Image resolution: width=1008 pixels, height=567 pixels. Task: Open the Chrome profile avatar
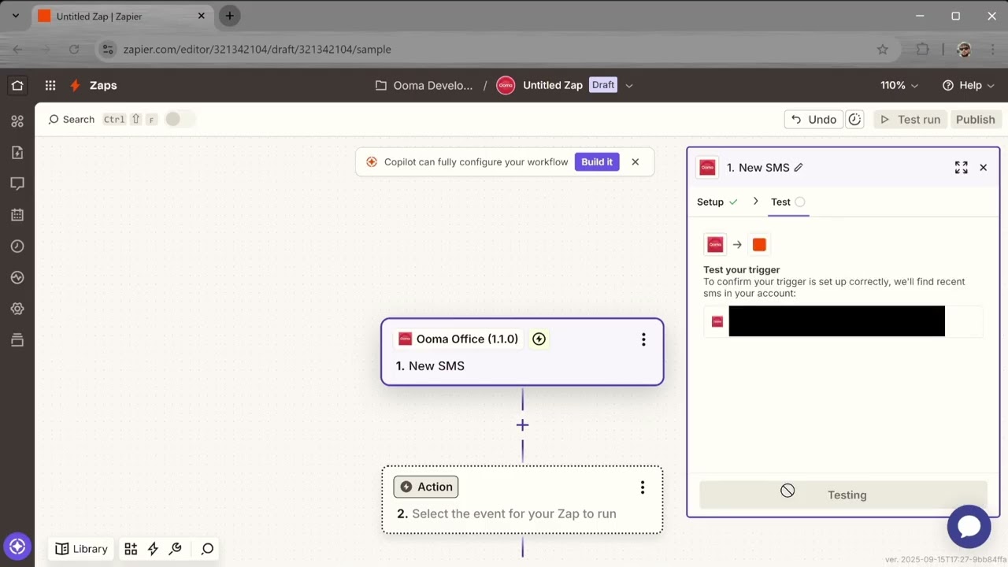point(964,49)
